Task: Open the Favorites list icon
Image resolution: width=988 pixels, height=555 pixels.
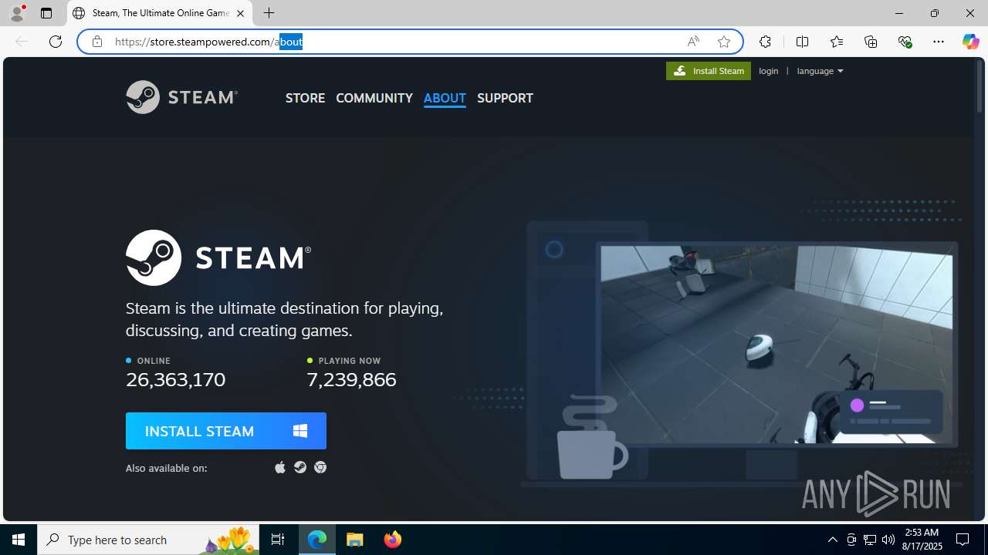Action: (x=837, y=42)
